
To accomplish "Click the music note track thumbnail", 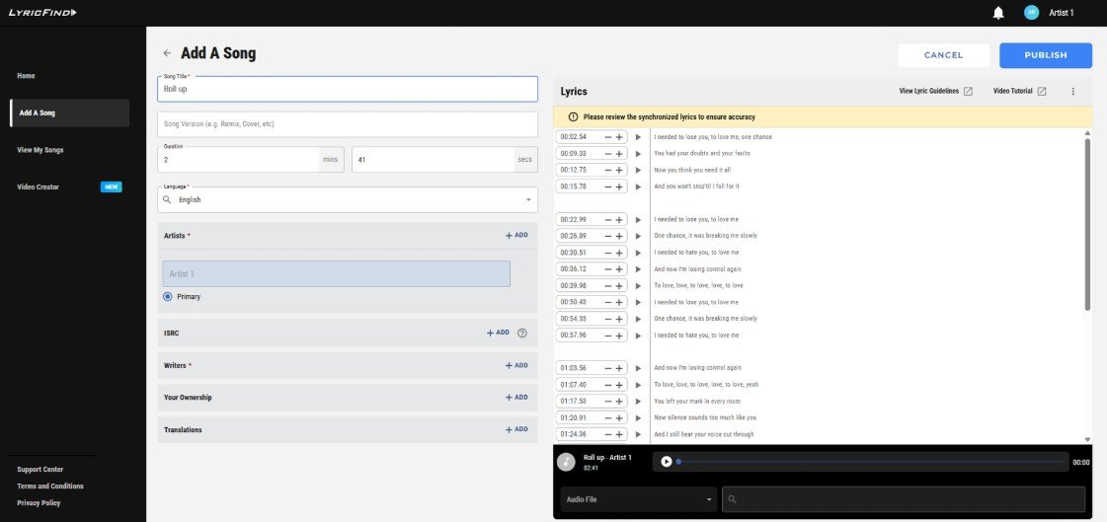I will click(x=566, y=462).
